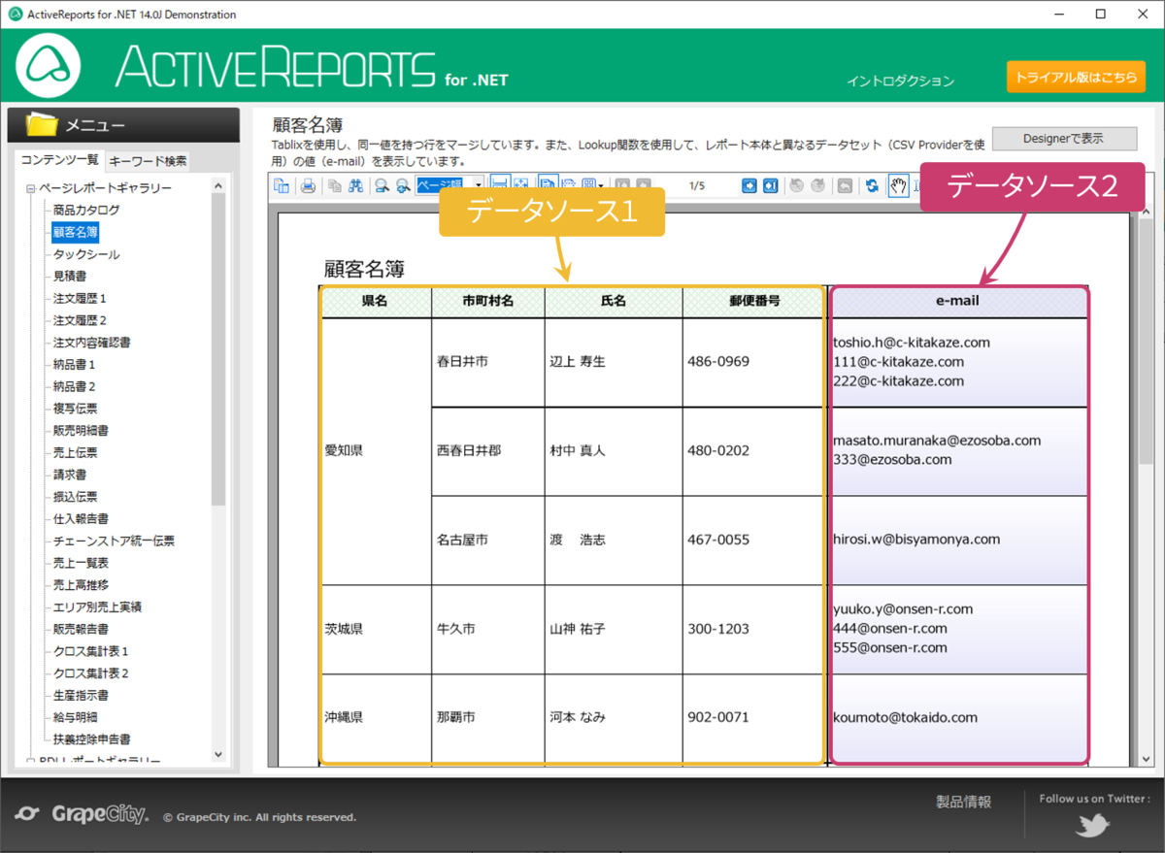Image resolution: width=1165 pixels, height=853 pixels.
Task: Go to the next page icon
Action: 749,185
